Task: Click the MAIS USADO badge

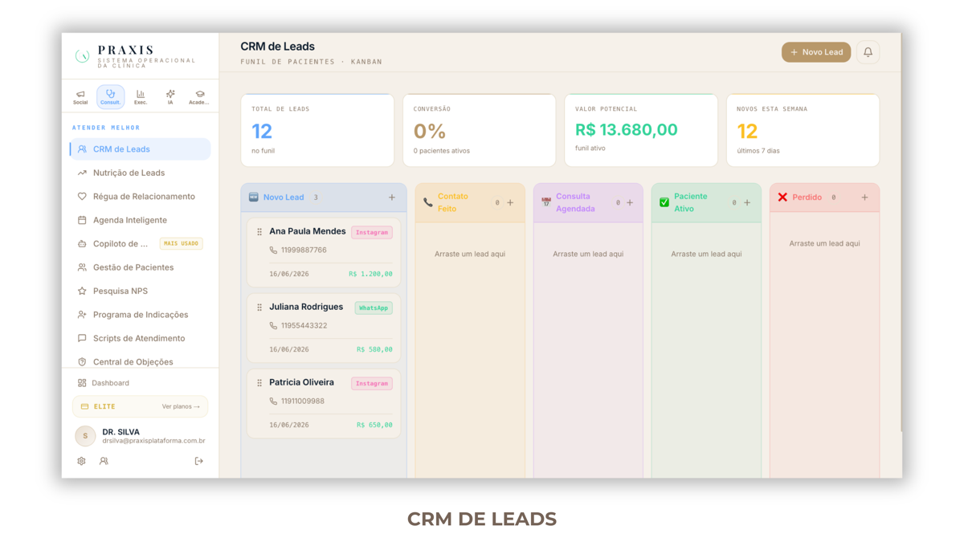Action: point(181,243)
